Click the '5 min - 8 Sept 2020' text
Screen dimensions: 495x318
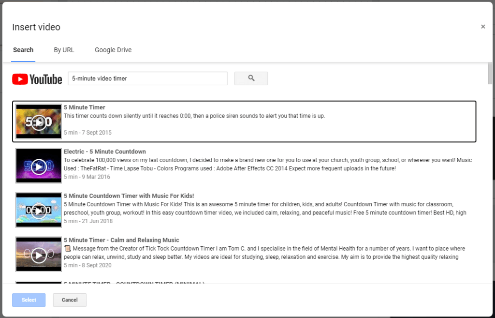87,266
